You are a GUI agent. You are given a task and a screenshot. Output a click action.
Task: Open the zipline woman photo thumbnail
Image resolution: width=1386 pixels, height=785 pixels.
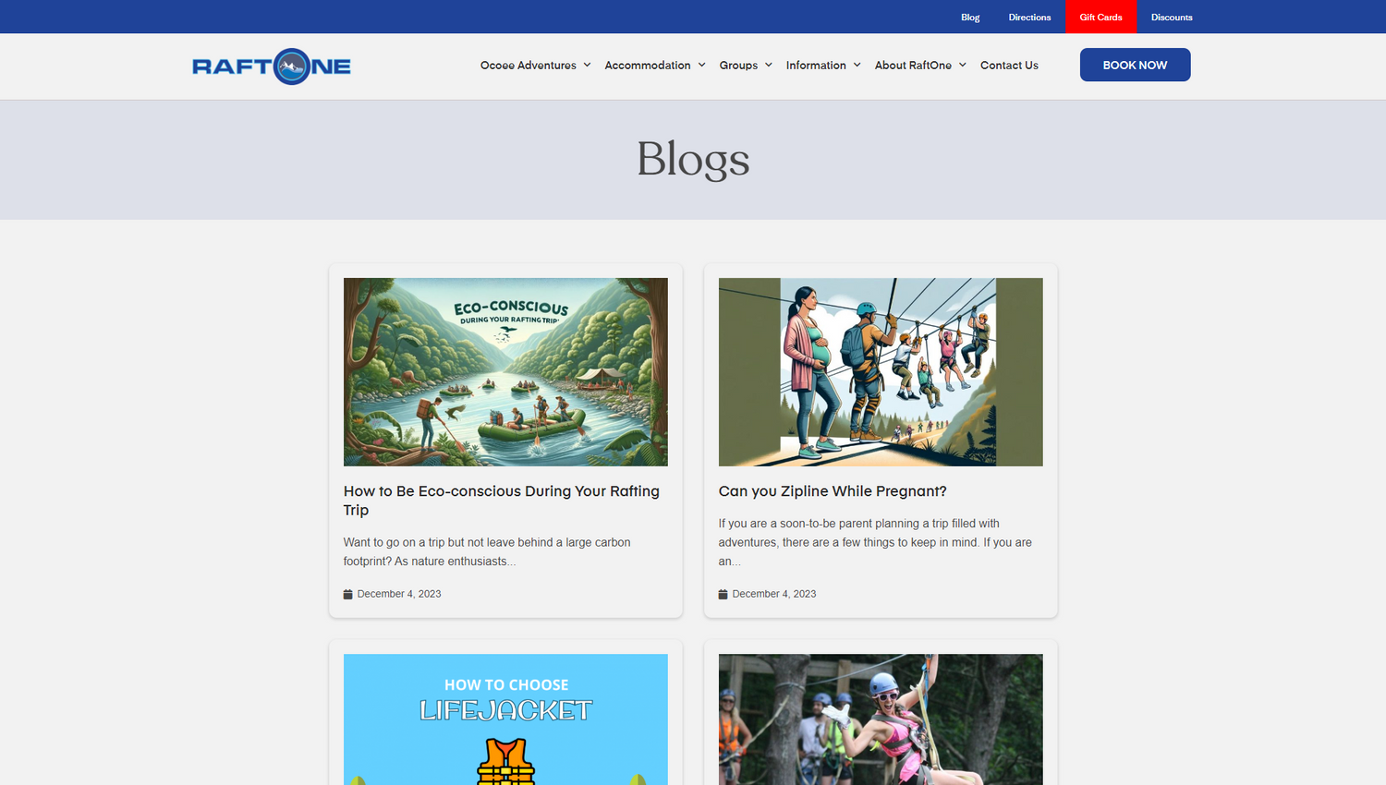coord(881,719)
